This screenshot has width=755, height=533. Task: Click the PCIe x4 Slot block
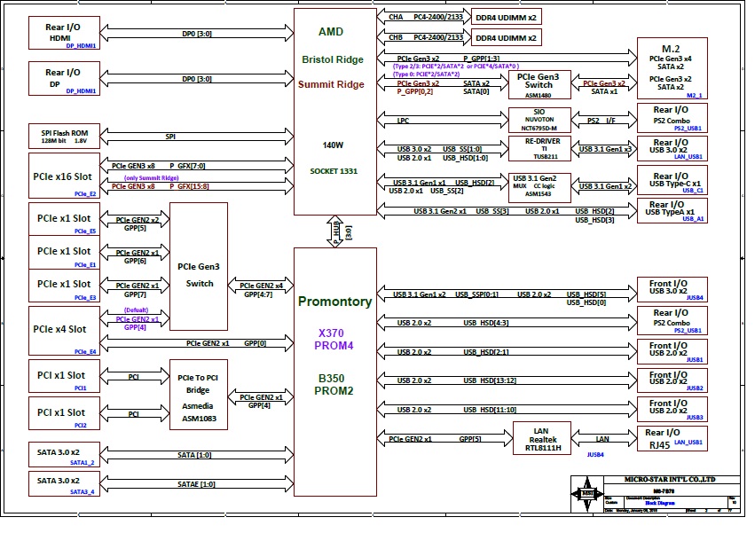point(62,331)
